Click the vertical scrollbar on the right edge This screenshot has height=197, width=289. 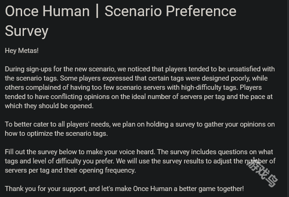pyautogui.click(x=288, y=98)
